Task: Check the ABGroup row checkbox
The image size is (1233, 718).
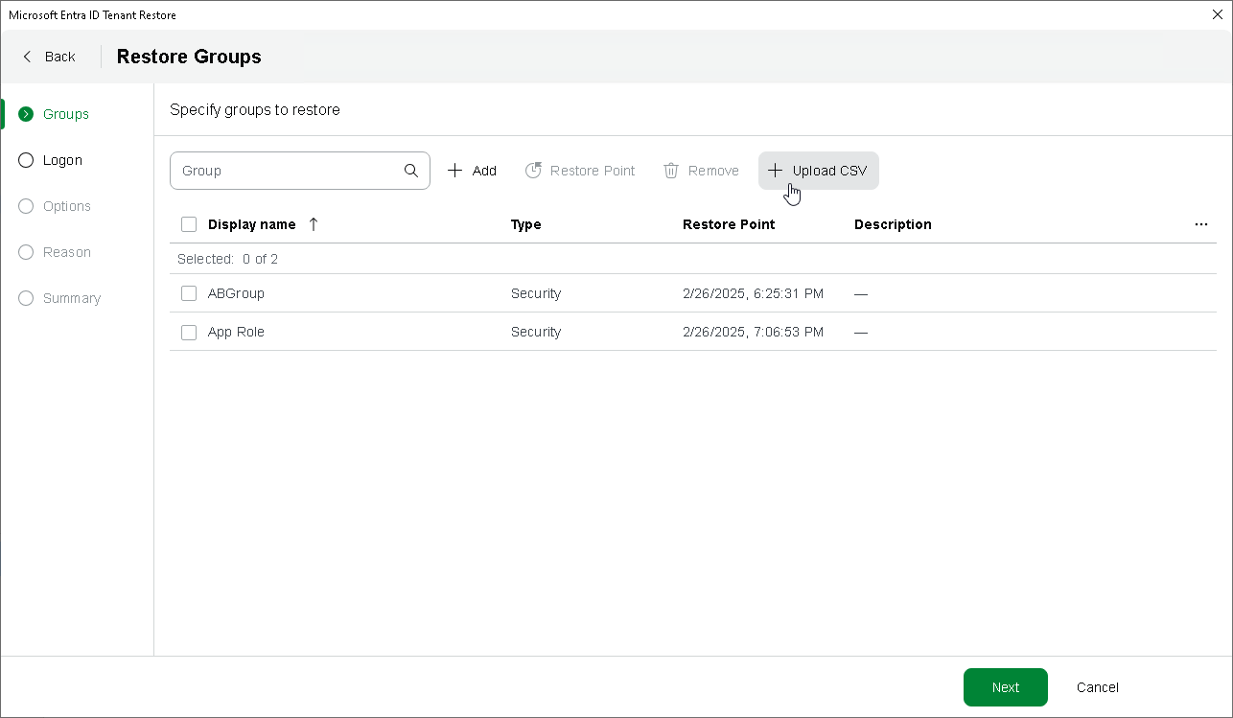Action: point(189,293)
